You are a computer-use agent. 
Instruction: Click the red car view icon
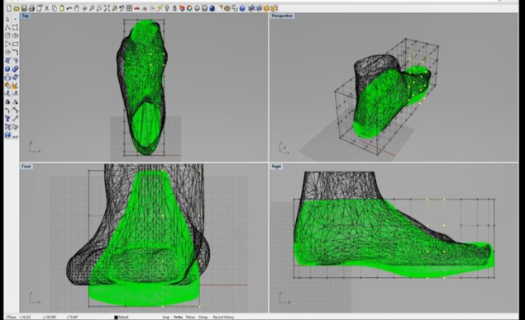click(x=136, y=9)
